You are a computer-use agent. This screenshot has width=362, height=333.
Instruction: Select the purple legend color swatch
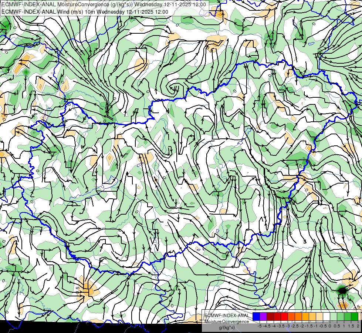[263, 316]
